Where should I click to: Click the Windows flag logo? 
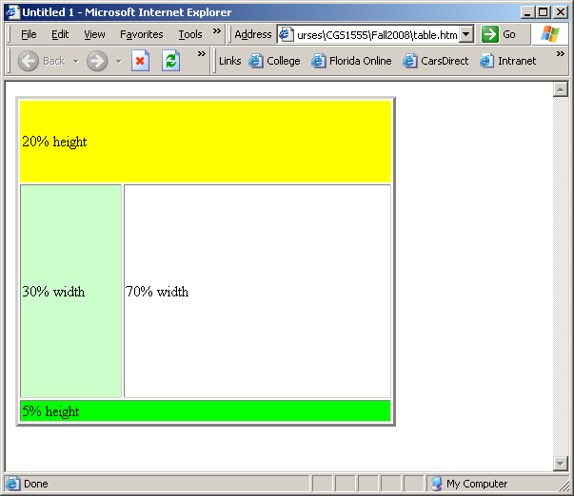pyautogui.click(x=550, y=34)
